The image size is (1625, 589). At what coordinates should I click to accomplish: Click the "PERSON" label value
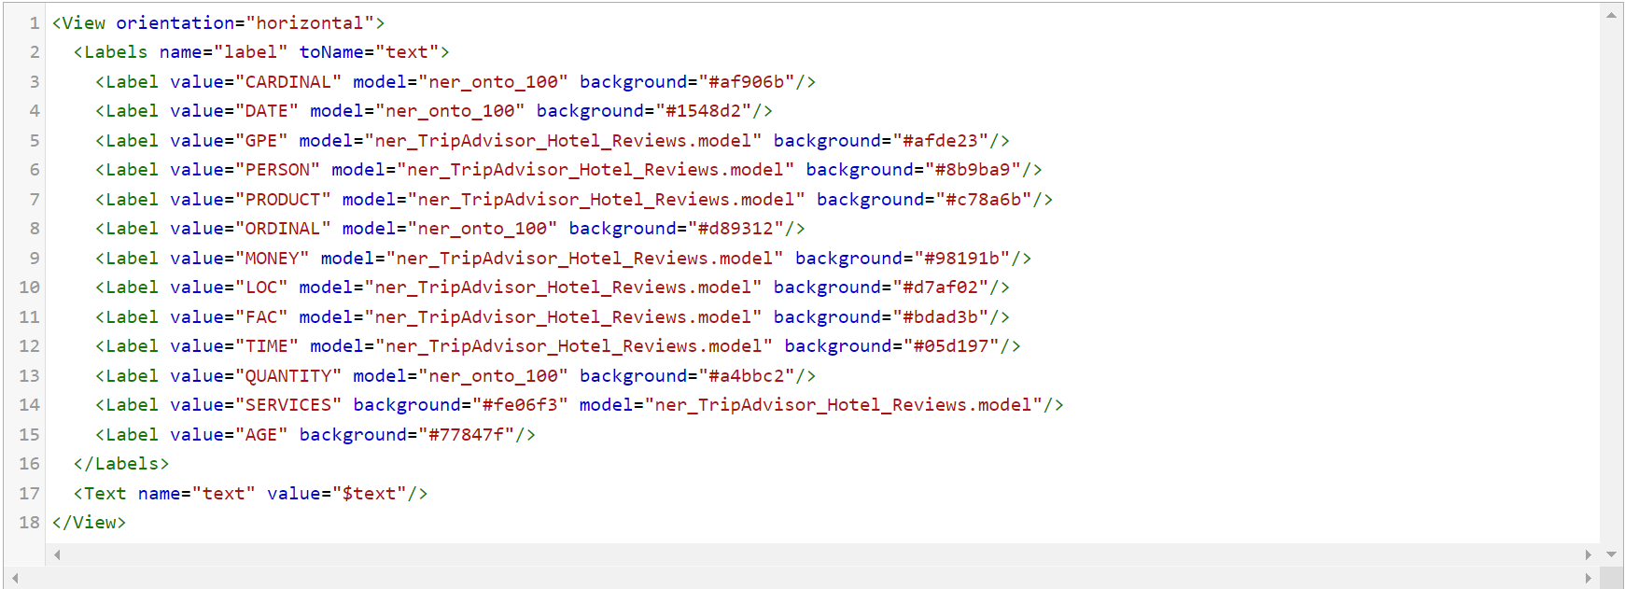point(277,170)
